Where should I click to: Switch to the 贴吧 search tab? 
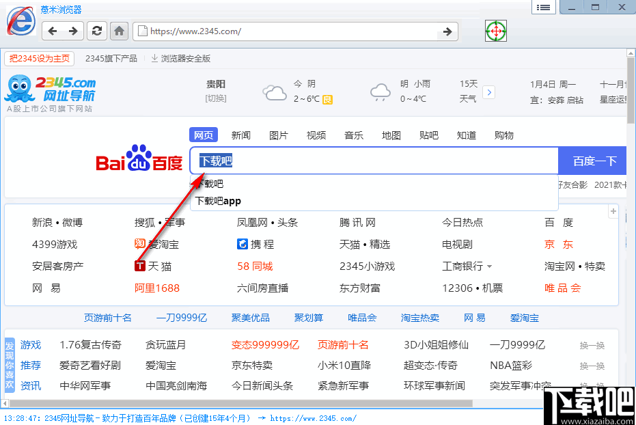429,135
